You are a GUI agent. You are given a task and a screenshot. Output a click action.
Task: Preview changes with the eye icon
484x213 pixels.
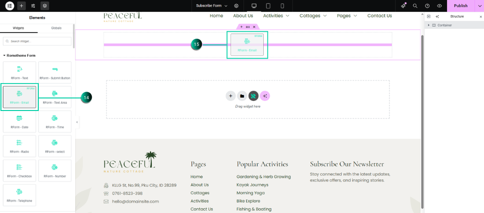[x=440, y=6]
